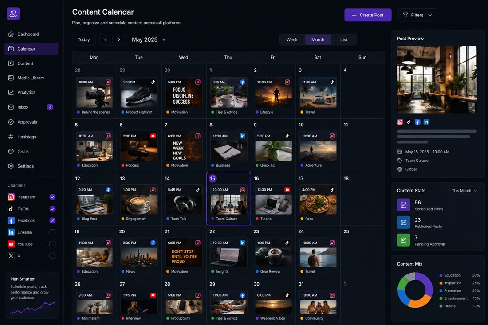The height and width of the screenshot is (325, 488).
Task: Open the This Month stats dropdown
Action: pyautogui.click(x=464, y=191)
